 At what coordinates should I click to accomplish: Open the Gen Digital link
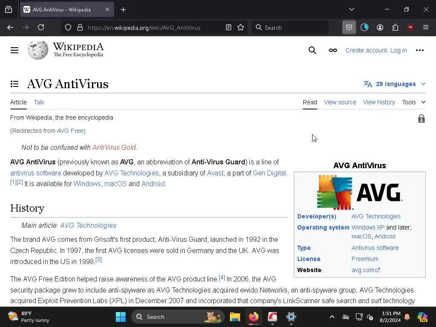coord(270,173)
